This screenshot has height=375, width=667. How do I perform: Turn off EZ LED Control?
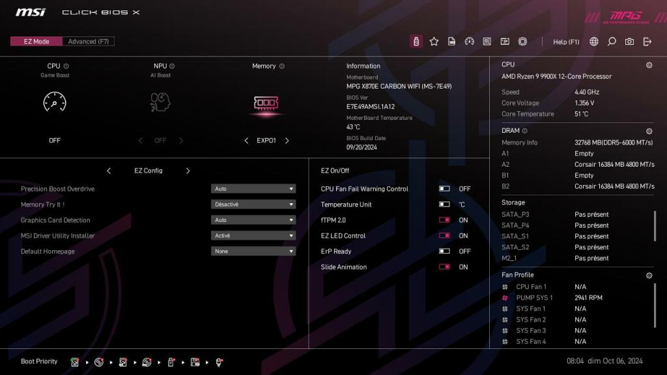[444, 235]
